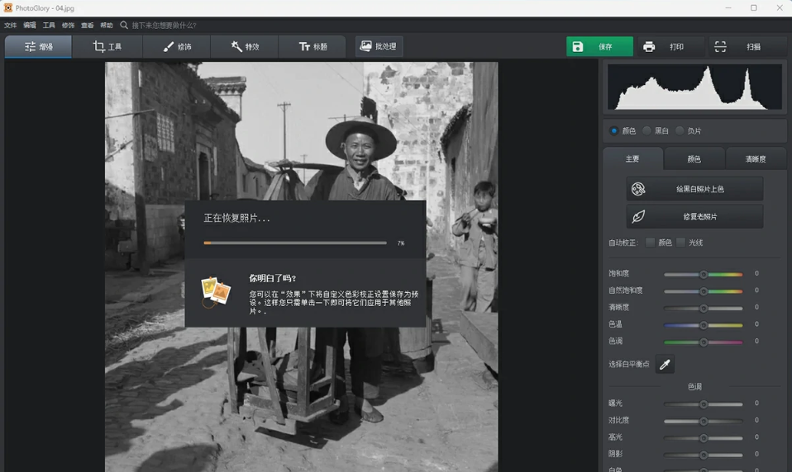Click the search magnifier icon
Viewport: 792px width, 472px height.
(x=124, y=25)
